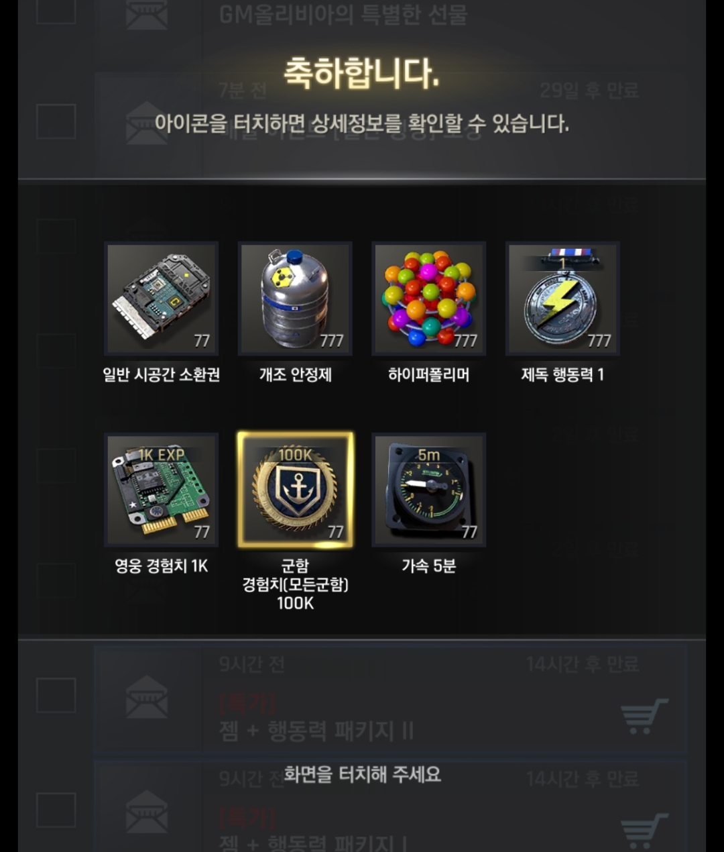Tap the 일반 시공간 소환권 chip icon
Image resolution: width=724 pixels, height=852 pixels.
click(x=161, y=299)
